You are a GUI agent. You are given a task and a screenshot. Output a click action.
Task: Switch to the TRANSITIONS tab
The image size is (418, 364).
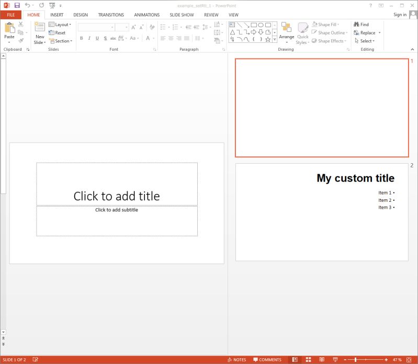pos(111,15)
